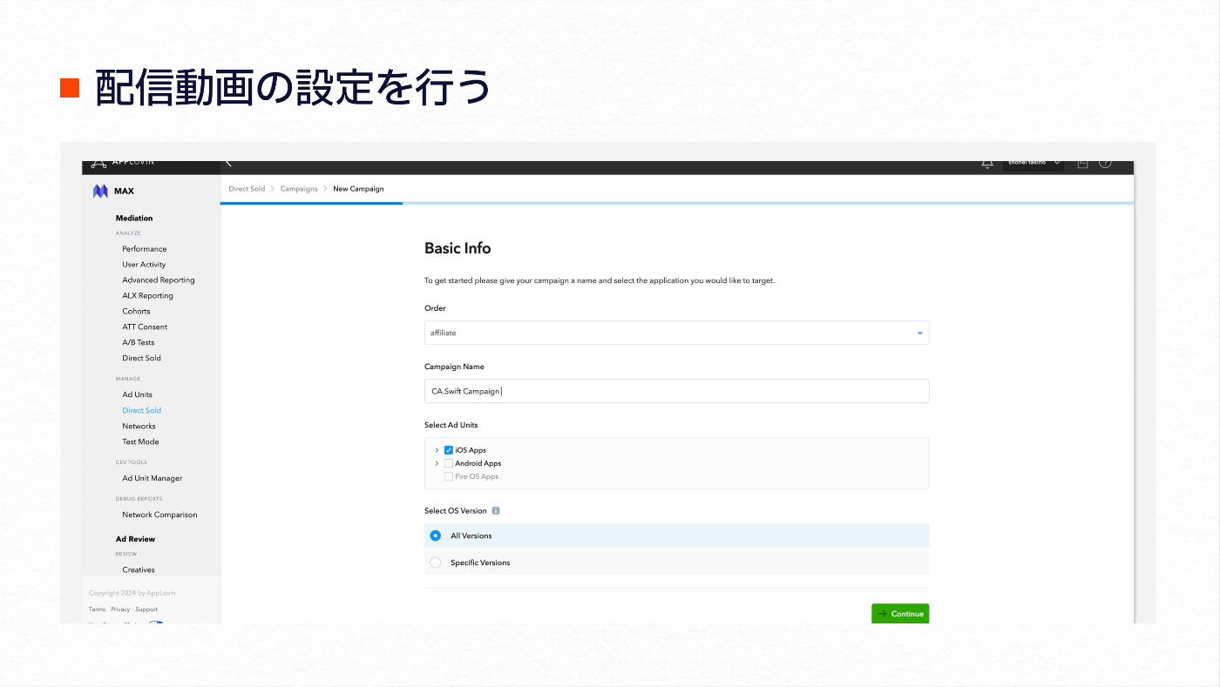Click the green Continue button
The height and width of the screenshot is (687, 1220).
tap(900, 614)
